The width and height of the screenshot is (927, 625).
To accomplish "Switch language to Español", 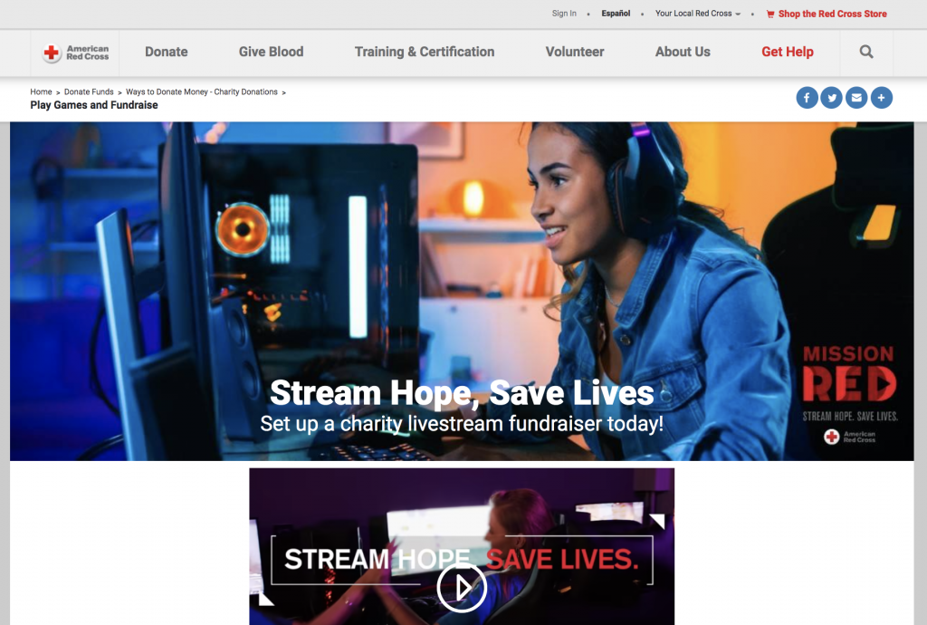I will coord(616,14).
